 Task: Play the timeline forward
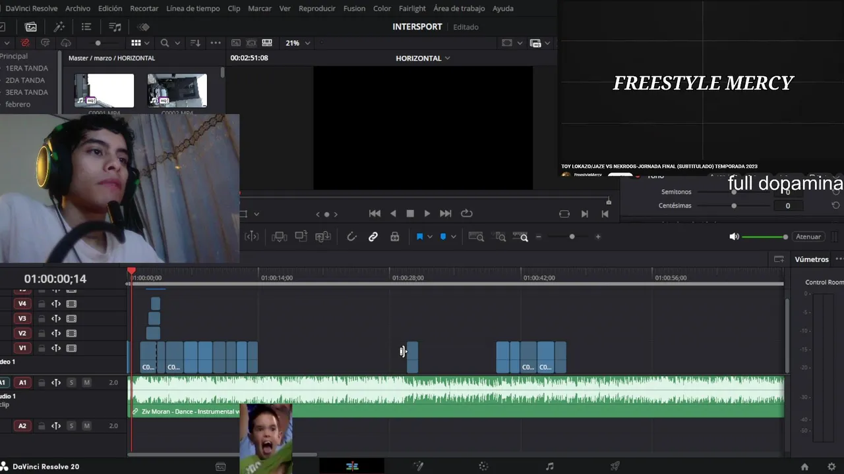(x=427, y=213)
